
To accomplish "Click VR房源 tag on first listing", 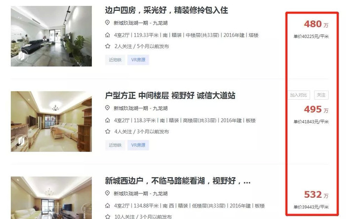I will click(x=138, y=60).
